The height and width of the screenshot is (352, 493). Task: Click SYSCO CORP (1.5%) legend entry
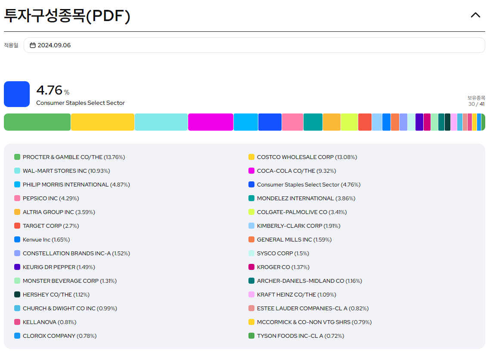tap(279, 253)
